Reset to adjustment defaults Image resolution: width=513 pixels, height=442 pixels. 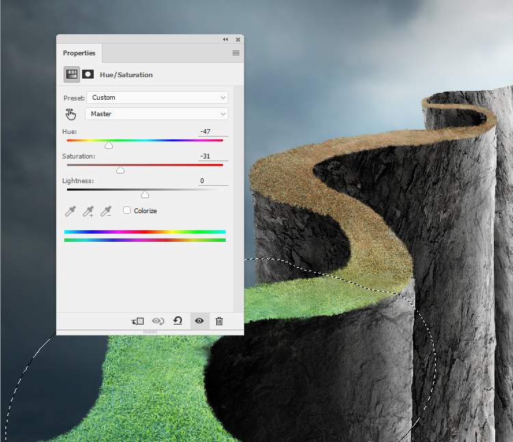[178, 321]
